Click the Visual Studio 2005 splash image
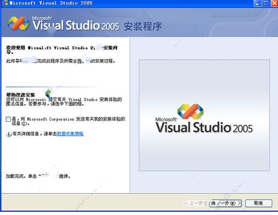The height and width of the screenshot is (215, 278). 204,115
